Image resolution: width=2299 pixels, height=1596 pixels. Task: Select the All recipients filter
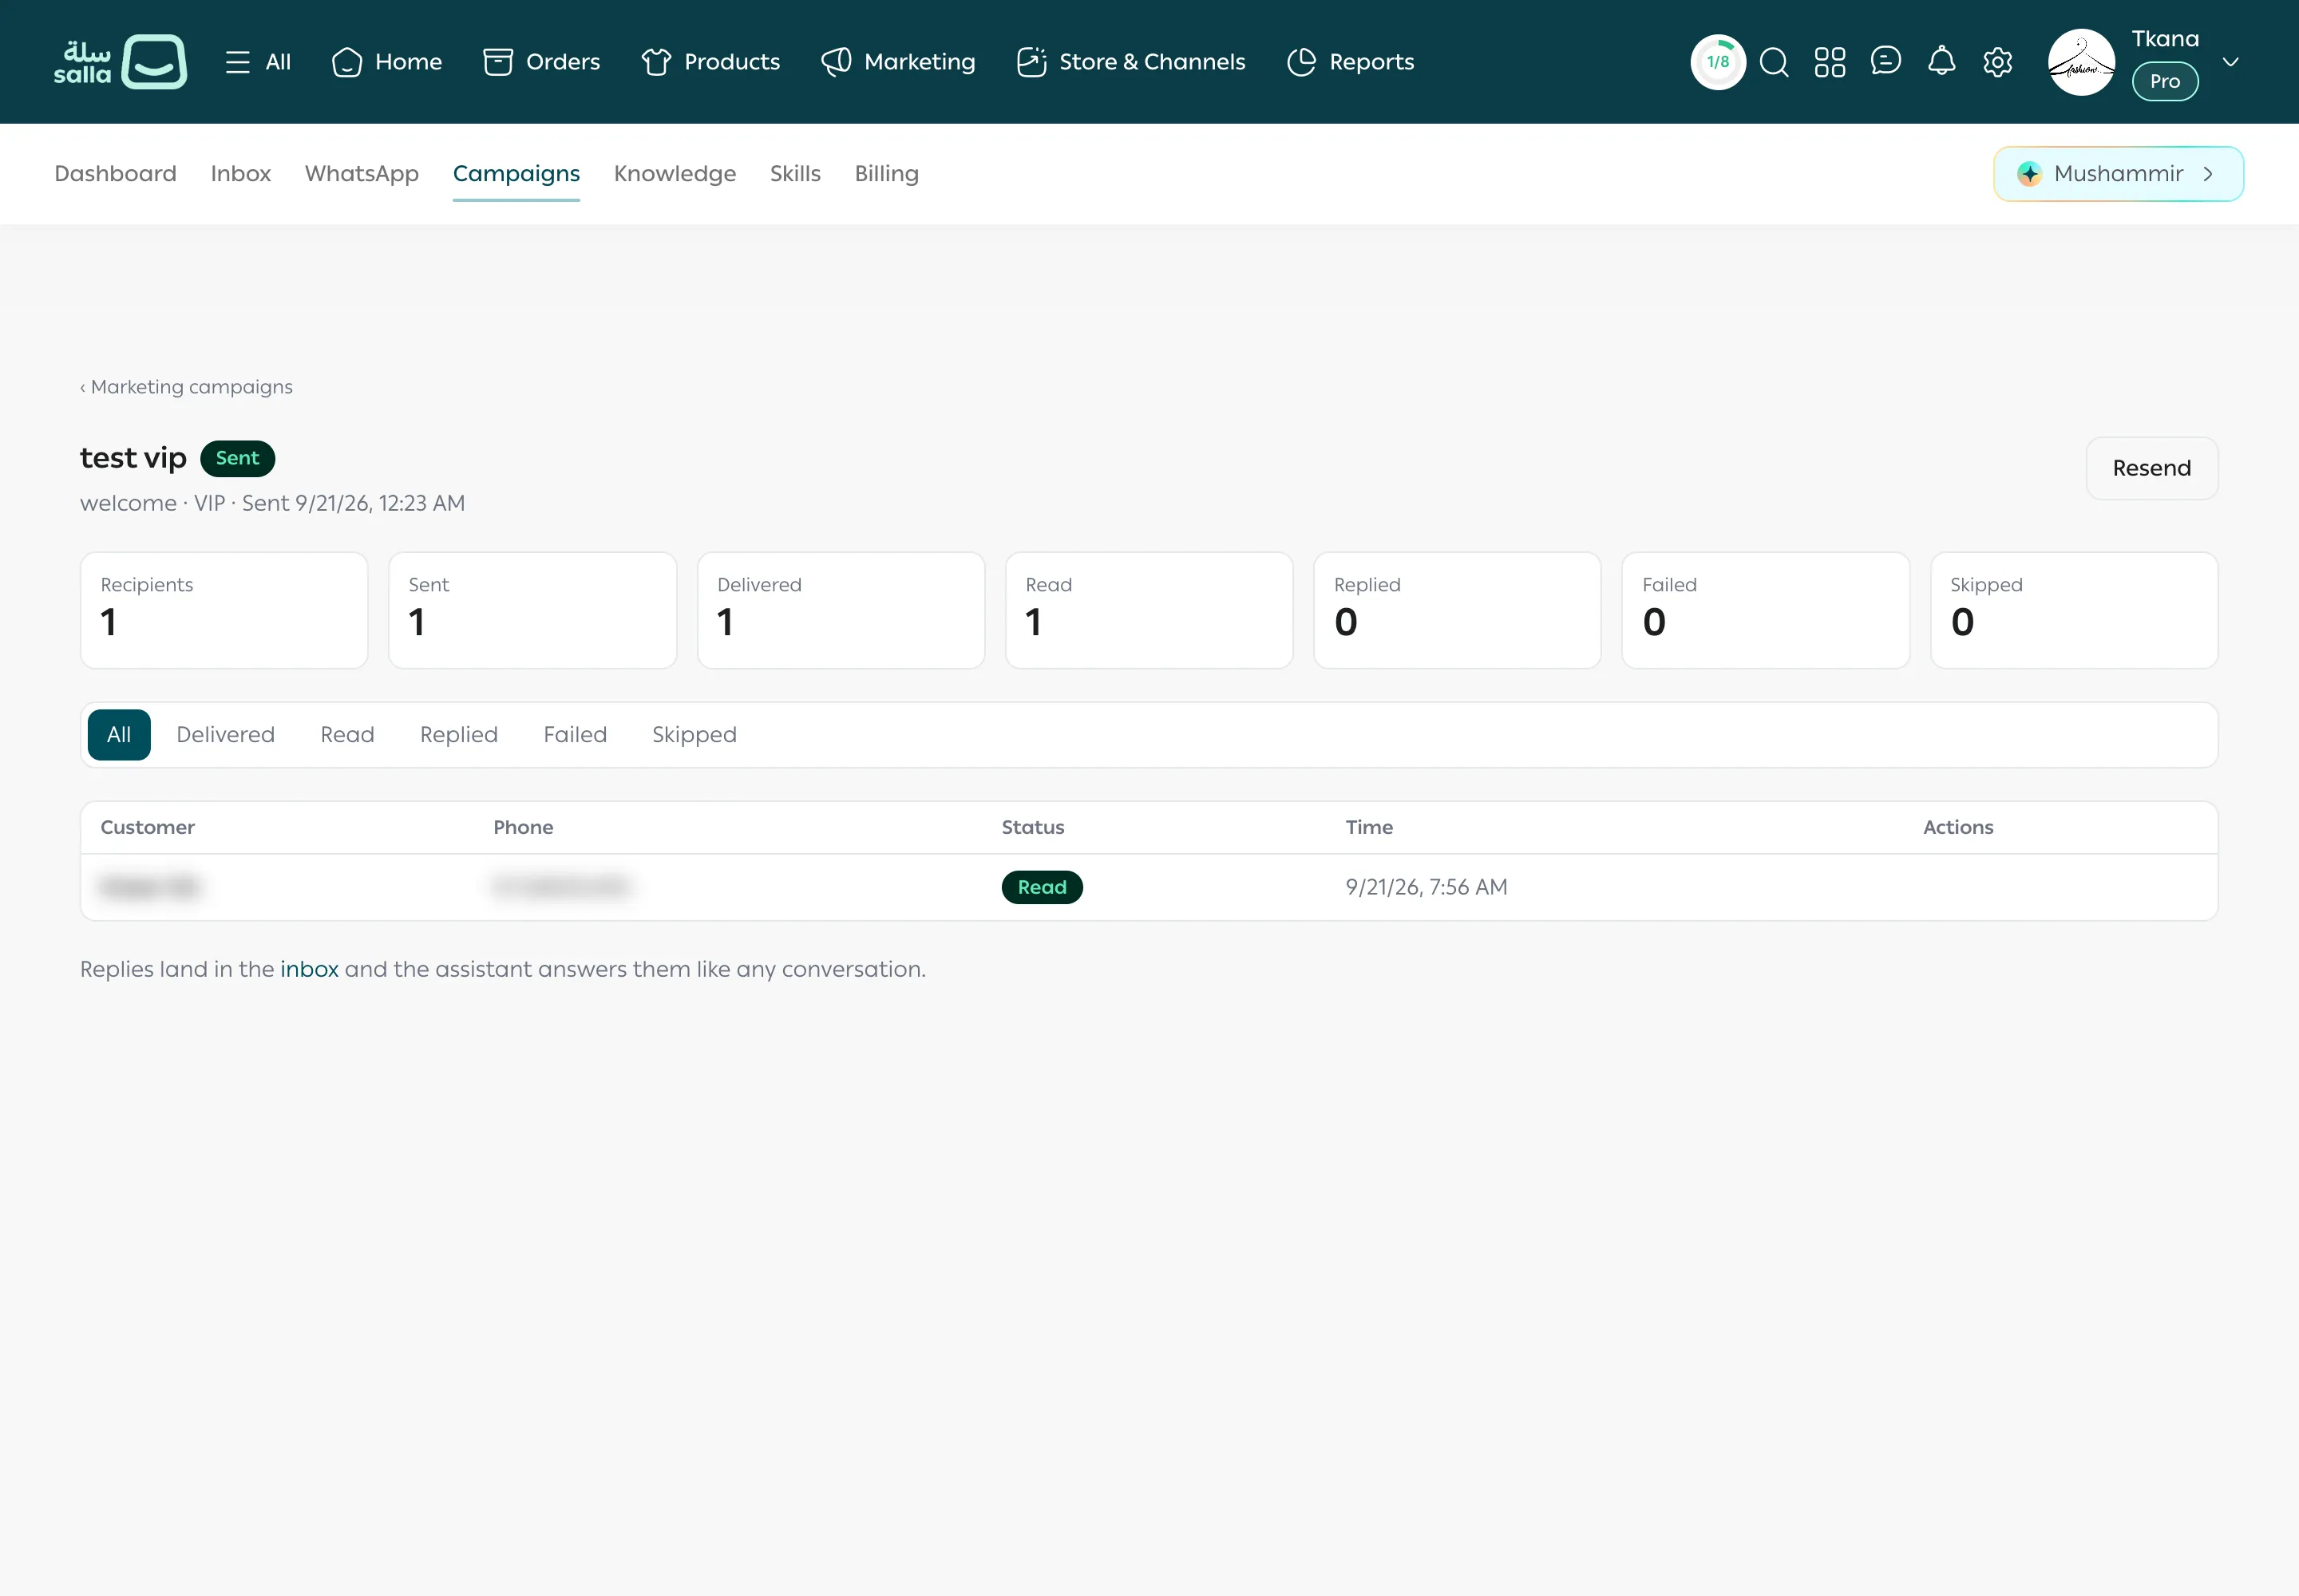(x=119, y=735)
